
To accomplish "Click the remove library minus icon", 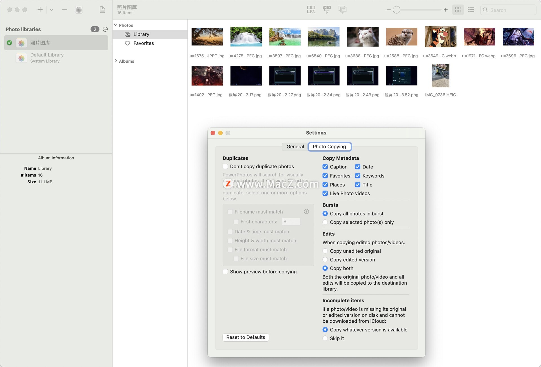I will pos(64,10).
